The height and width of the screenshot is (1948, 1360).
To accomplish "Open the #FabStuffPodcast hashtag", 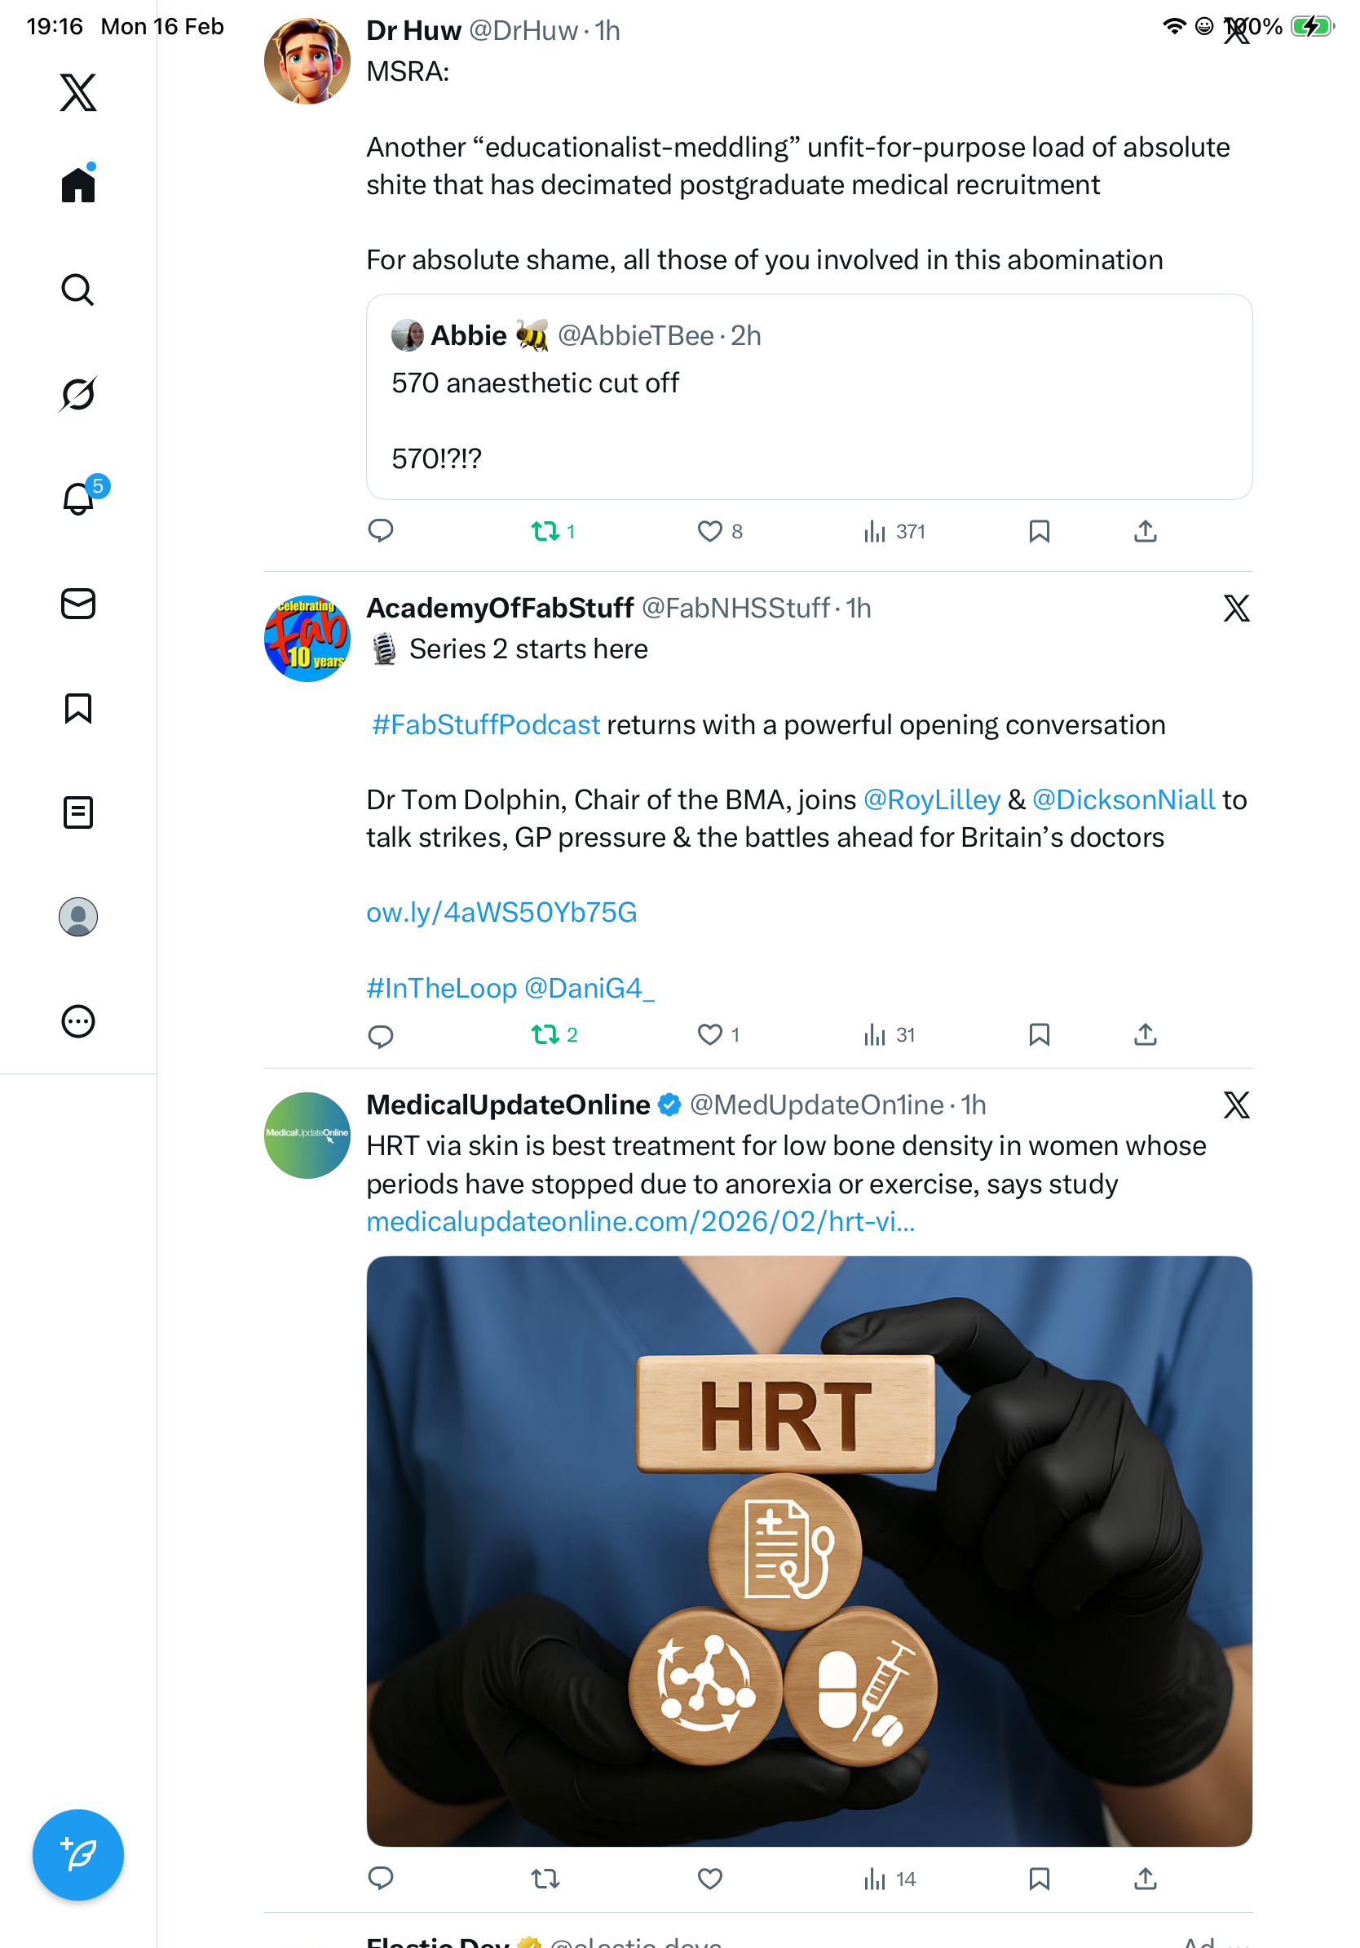I will (x=486, y=724).
